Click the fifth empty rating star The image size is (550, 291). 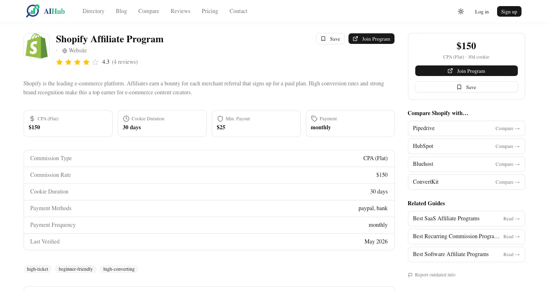pyautogui.click(x=95, y=62)
